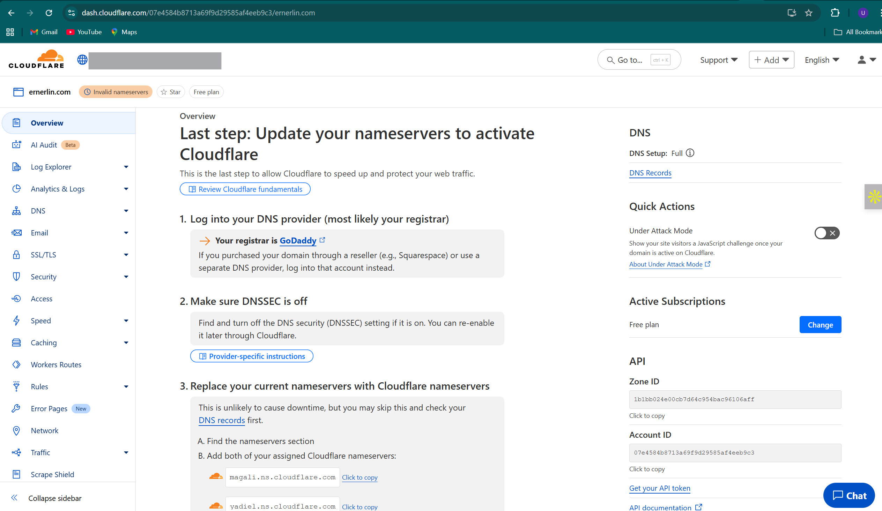The width and height of the screenshot is (882, 511).
Task: Click the globe icon next to account selector
Action: pyautogui.click(x=82, y=59)
